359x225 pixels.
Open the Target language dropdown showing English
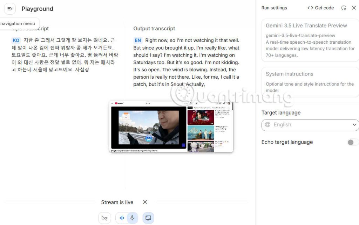click(x=310, y=125)
